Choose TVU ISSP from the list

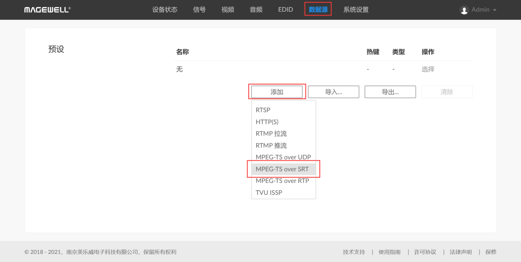pyautogui.click(x=269, y=192)
